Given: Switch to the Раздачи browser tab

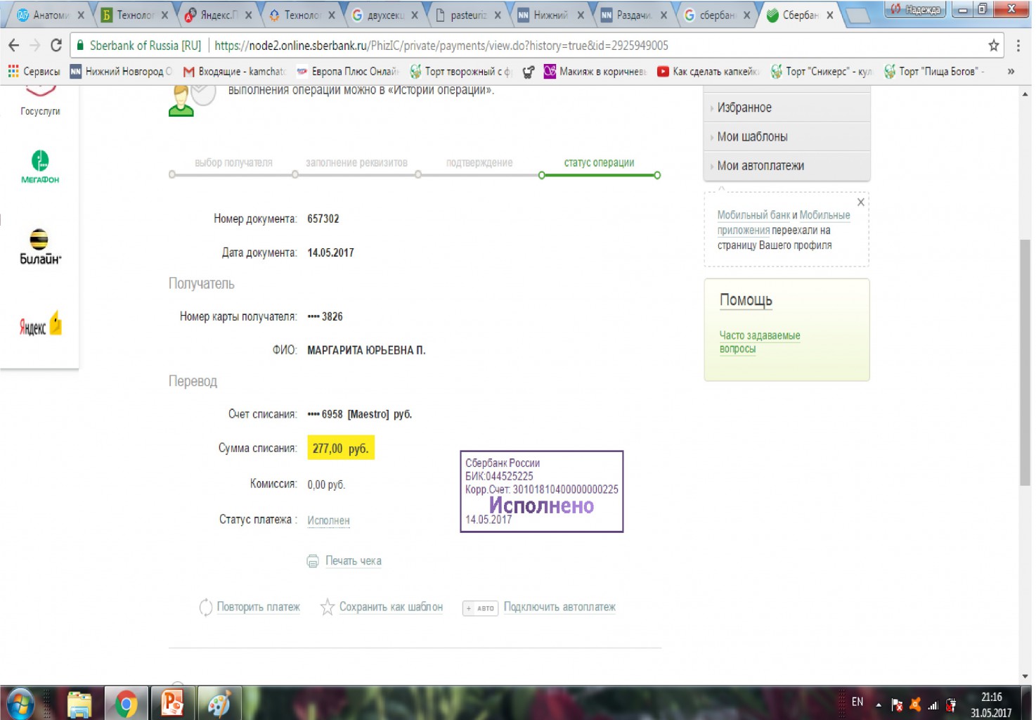Looking at the screenshot, I should (634, 15).
